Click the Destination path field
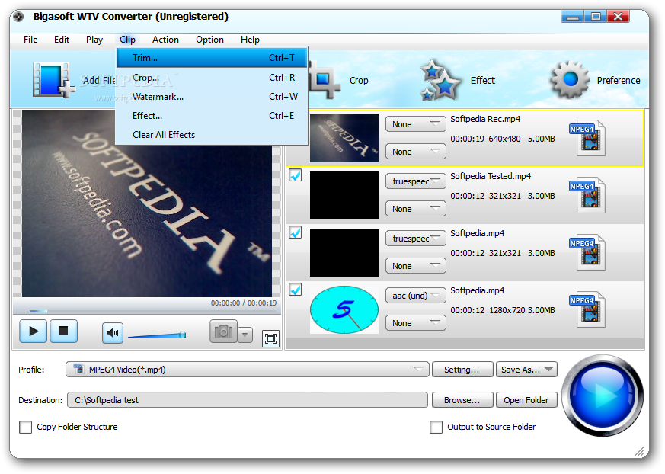The width and height of the screenshot is (665, 474). [248, 400]
